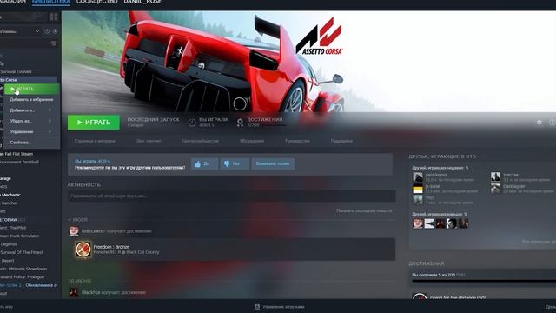
Task: Click the achievements medal icon
Action: (x=240, y=123)
